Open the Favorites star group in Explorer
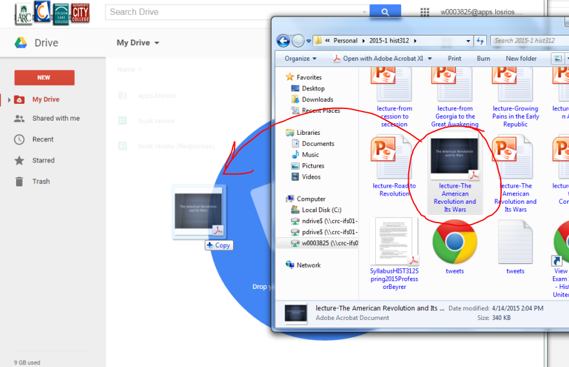The width and height of the screenshot is (569, 367). [x=304, y=77]
